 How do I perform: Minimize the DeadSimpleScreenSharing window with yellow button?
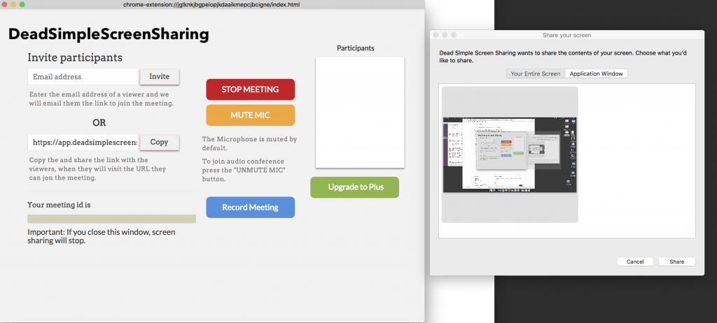click(x=13, y=4)
